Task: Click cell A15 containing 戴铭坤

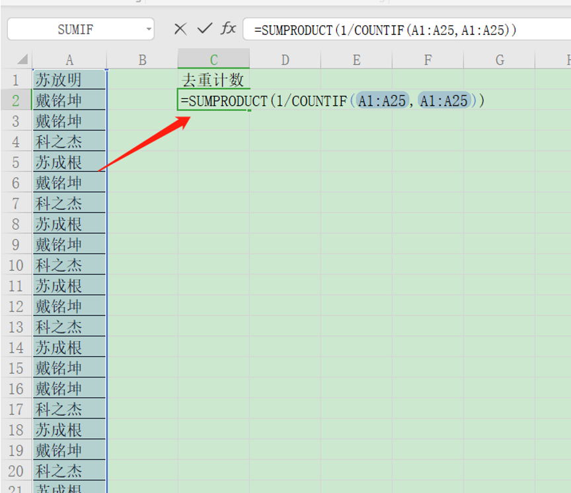Action: (69, 367)
